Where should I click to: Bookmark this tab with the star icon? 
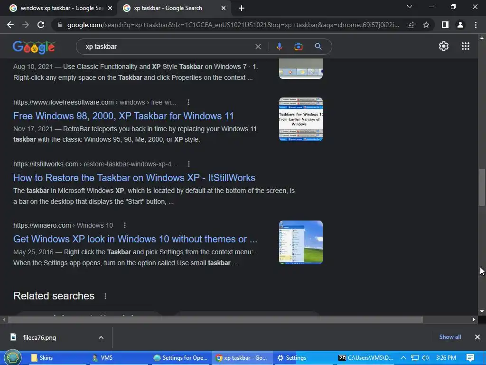tap(426, 25)
